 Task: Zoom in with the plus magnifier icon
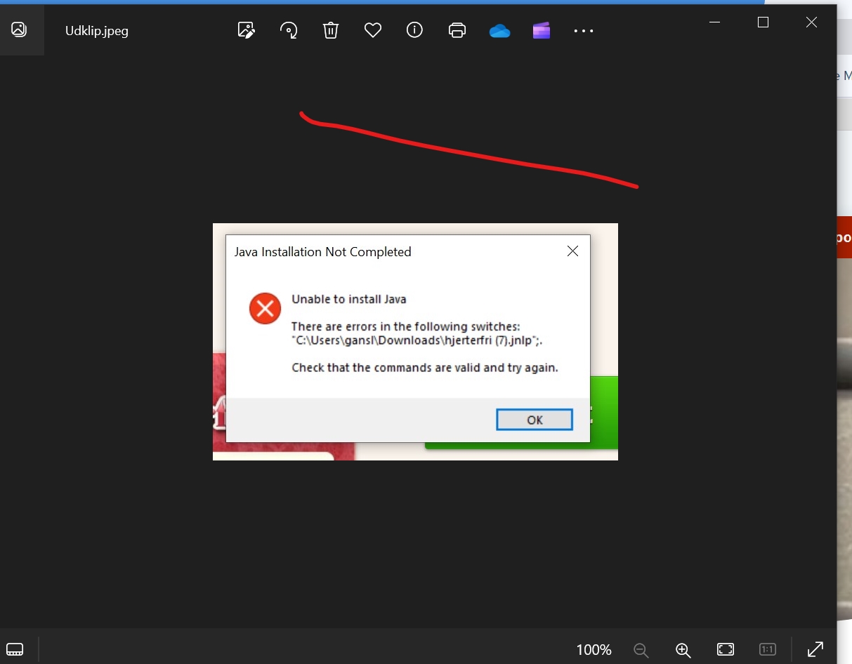click(x=683, y=650)
